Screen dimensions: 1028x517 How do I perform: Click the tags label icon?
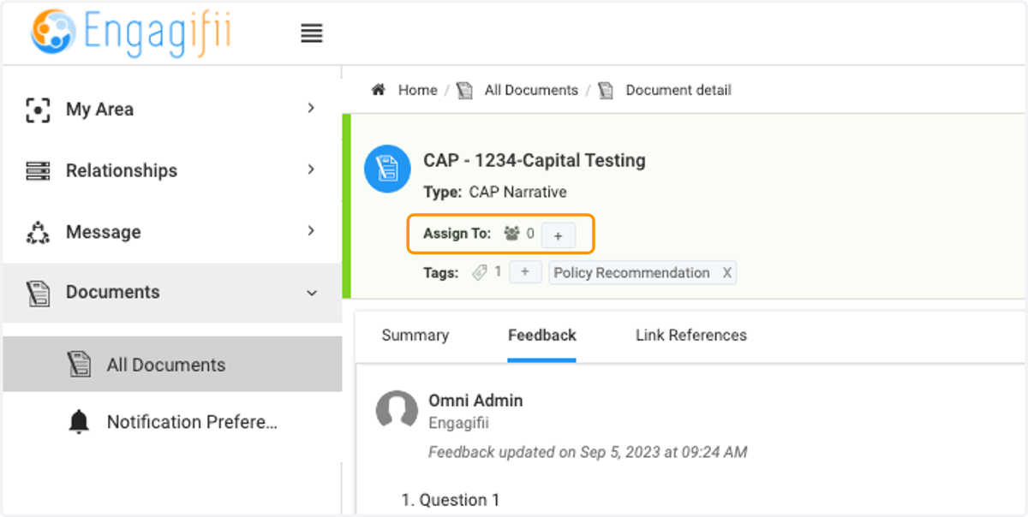(x=480, y=273)
